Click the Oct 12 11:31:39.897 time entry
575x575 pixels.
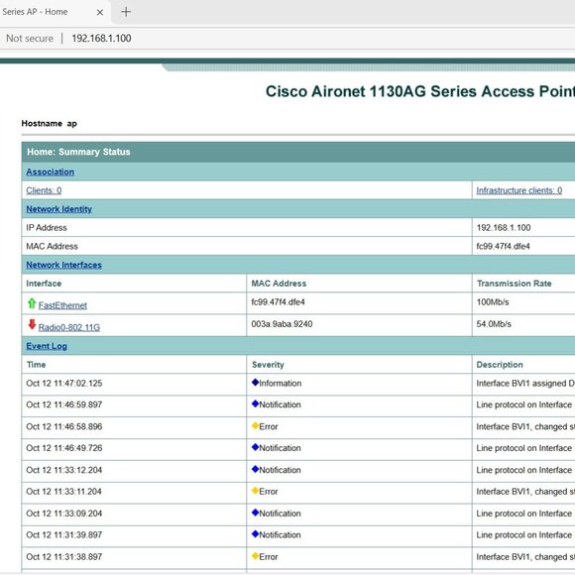pos(64,534)
